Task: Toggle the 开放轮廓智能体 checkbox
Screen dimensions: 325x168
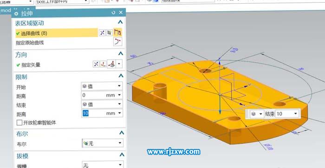Action: 19,123
